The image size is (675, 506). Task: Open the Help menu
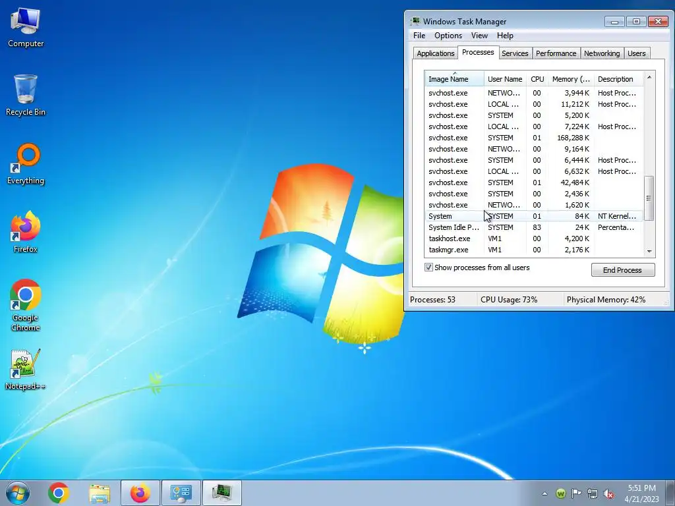point(505,36)
